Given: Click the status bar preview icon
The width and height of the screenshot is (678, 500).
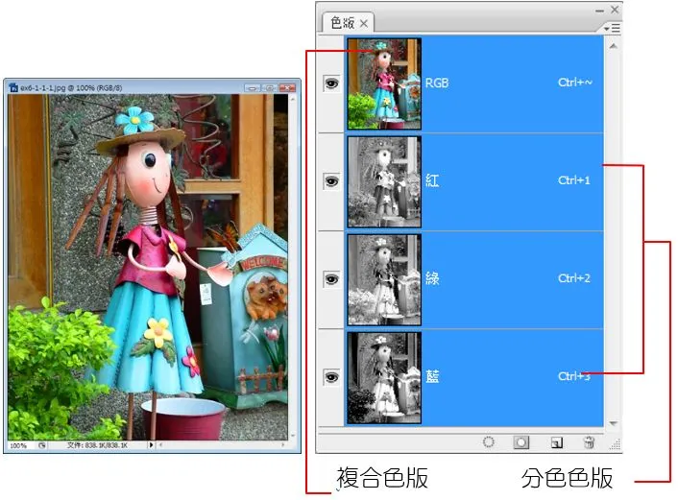Looking at the screenshot, I should (42, 445).
